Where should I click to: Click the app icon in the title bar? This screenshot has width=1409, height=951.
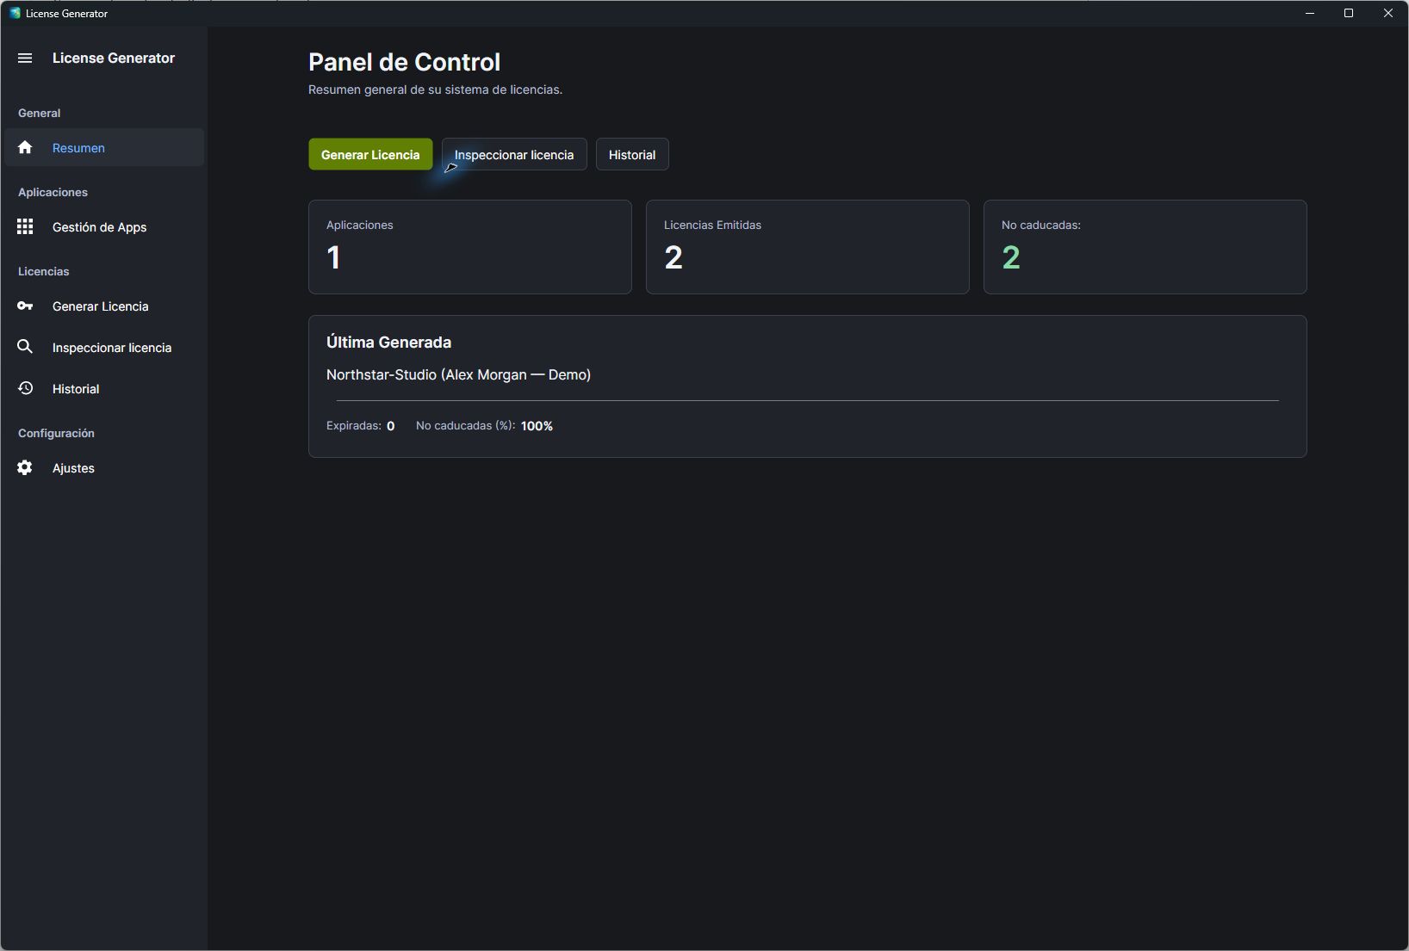15,13
